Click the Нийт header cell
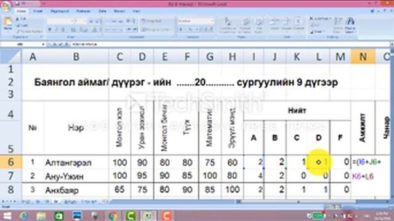The height and width of the screenshot is (221, 394). (x=297, y=110)
